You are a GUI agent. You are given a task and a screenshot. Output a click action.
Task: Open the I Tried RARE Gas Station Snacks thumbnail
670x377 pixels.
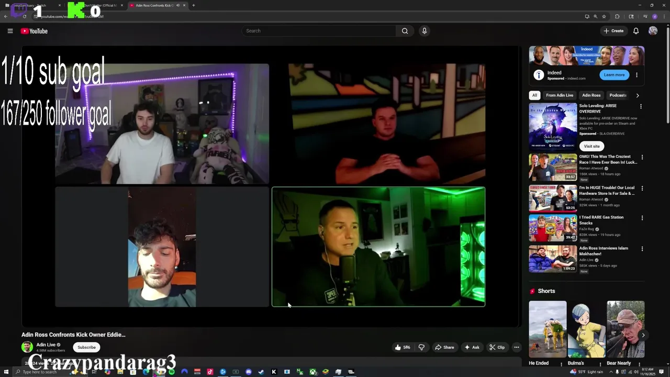(x=553, y=228)
